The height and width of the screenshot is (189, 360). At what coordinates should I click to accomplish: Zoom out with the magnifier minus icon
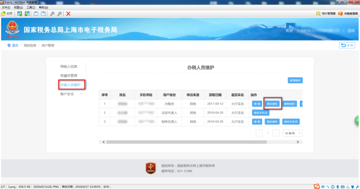point(59,14)
